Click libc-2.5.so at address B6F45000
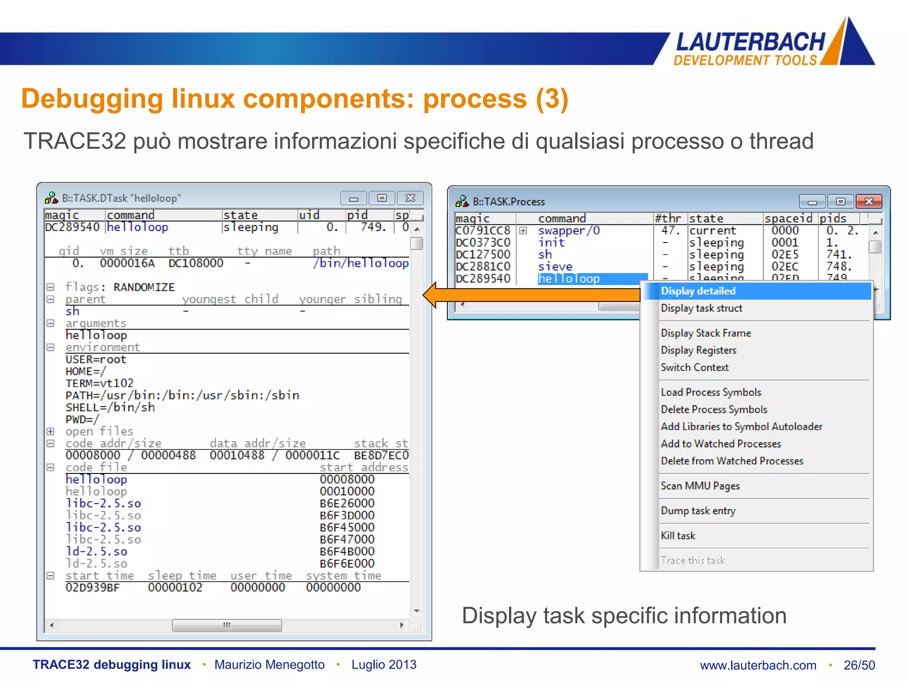 click(103, 528)
